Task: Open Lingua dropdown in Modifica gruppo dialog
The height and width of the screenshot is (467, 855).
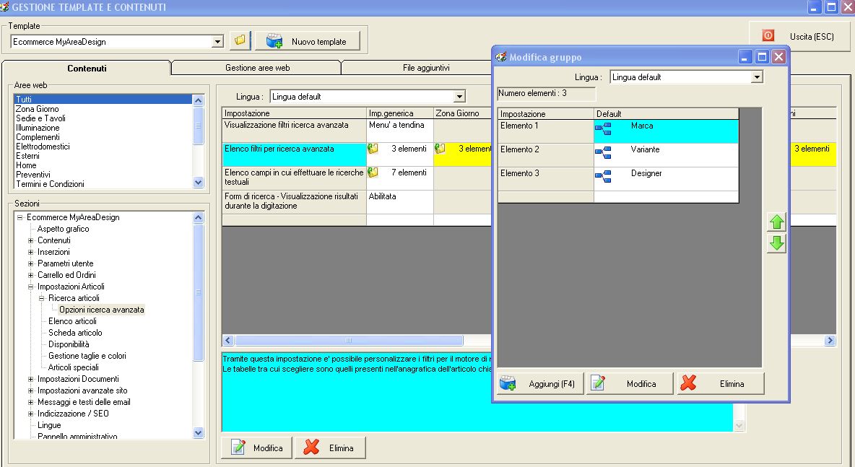Action: coord(756,77)
